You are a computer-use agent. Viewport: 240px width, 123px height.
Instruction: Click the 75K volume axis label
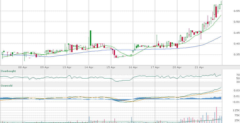click(x=237, y=115)
